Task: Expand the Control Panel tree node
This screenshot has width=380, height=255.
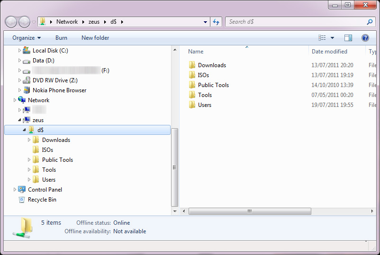Action: pyautogui.click(x=15, y=189)
